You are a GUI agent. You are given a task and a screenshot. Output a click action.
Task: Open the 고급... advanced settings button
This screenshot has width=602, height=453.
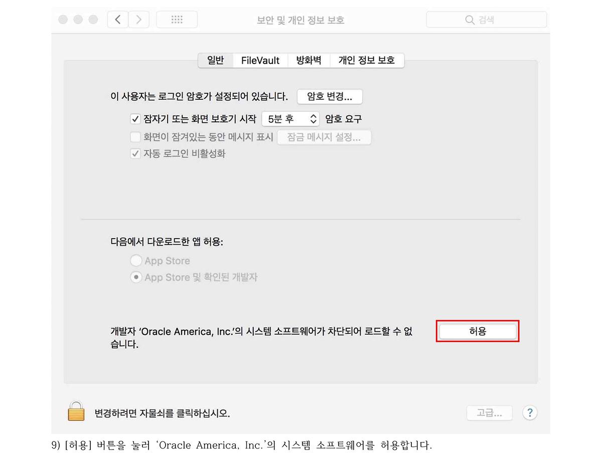click(x=490, y=413)
